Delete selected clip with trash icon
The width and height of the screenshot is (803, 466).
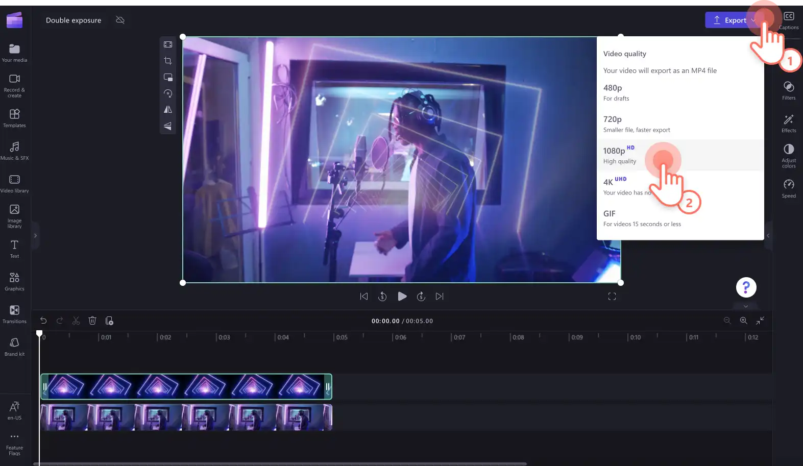point(92,321)
